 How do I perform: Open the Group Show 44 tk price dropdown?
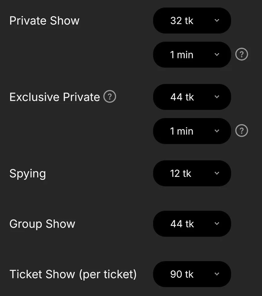click(x=192, y=224)
